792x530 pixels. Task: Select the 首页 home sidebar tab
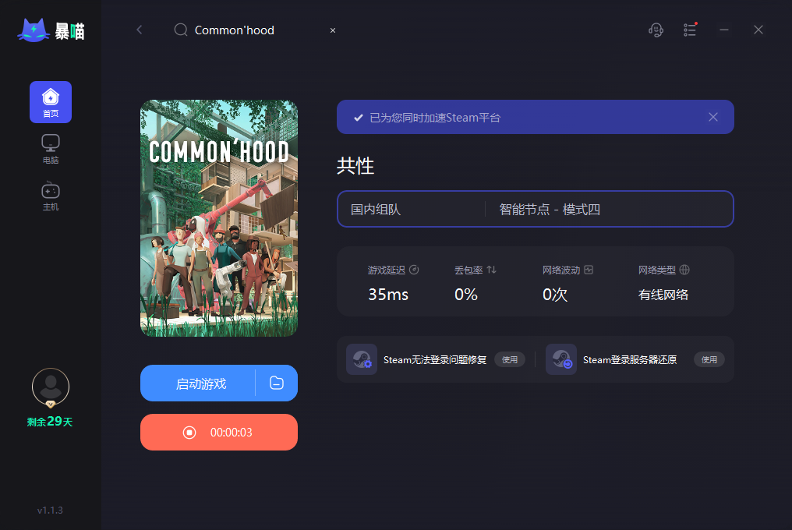(51, 102)
